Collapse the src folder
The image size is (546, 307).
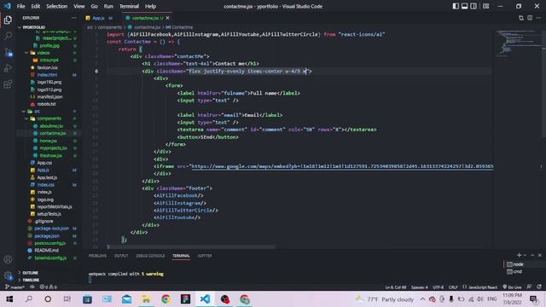click(38, 112)
